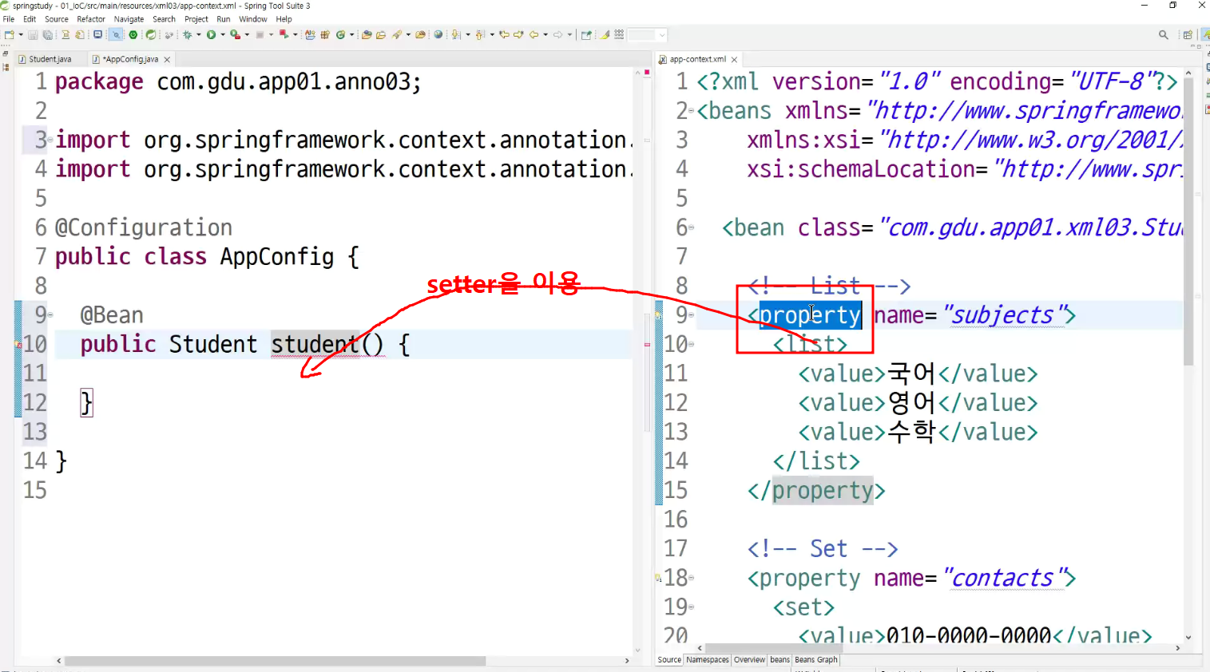1210x672 pixels.
Task: Click the Forward navigation arrow icon
Action: point(557,34)
